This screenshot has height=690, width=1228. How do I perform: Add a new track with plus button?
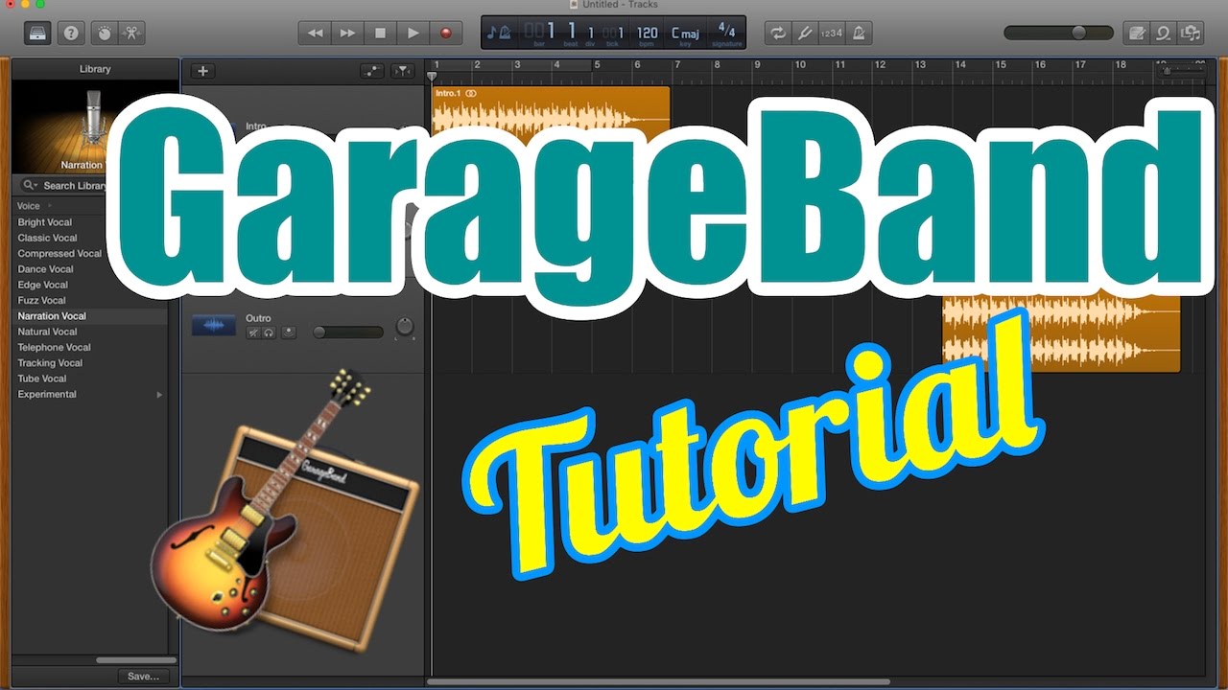[x=202, y=71]
